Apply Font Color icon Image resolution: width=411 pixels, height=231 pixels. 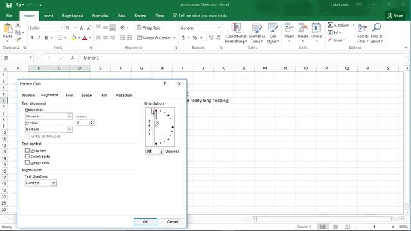pos(85,38)
